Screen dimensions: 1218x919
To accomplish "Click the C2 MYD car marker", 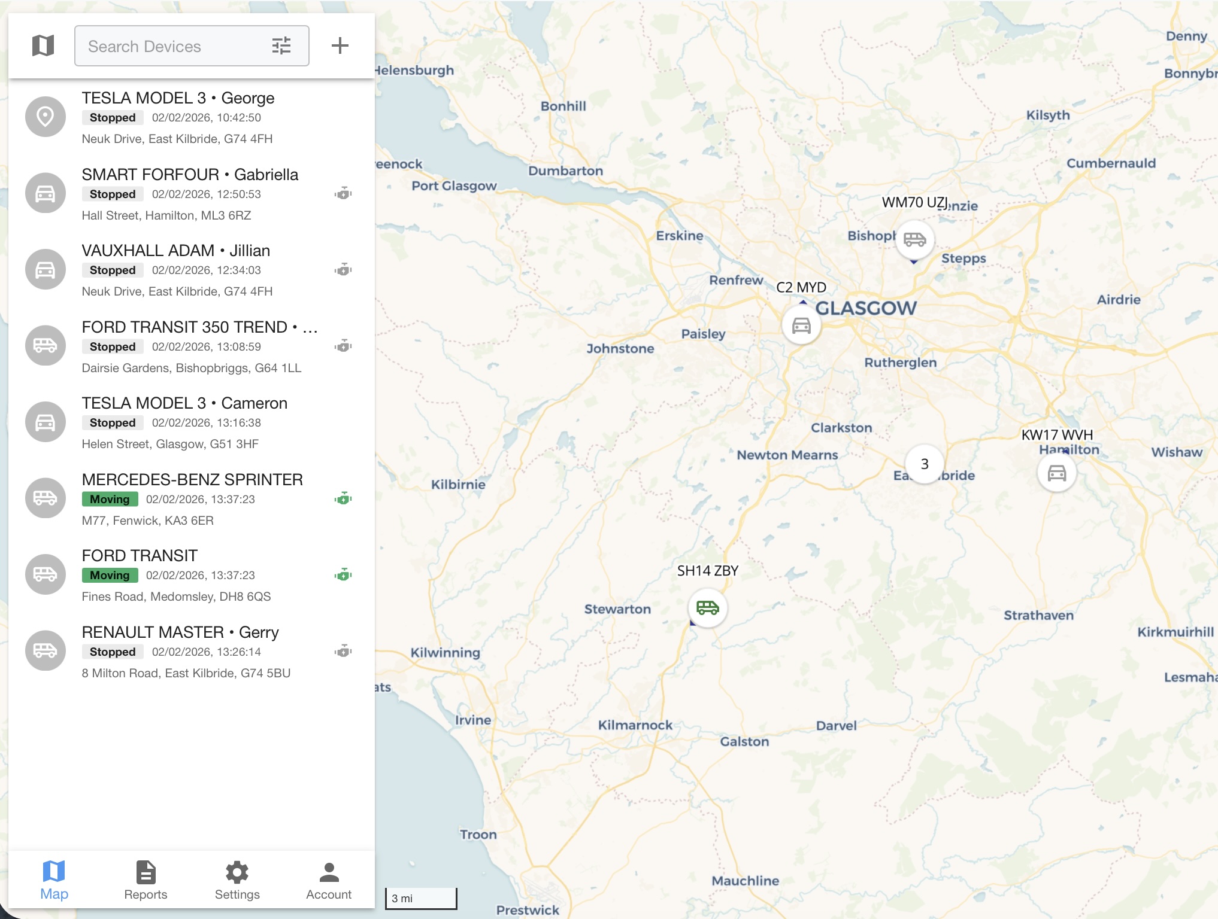I will (x=801, y=326).
